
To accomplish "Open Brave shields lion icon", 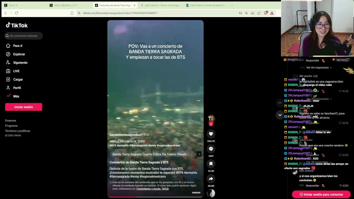I will 266,13.
